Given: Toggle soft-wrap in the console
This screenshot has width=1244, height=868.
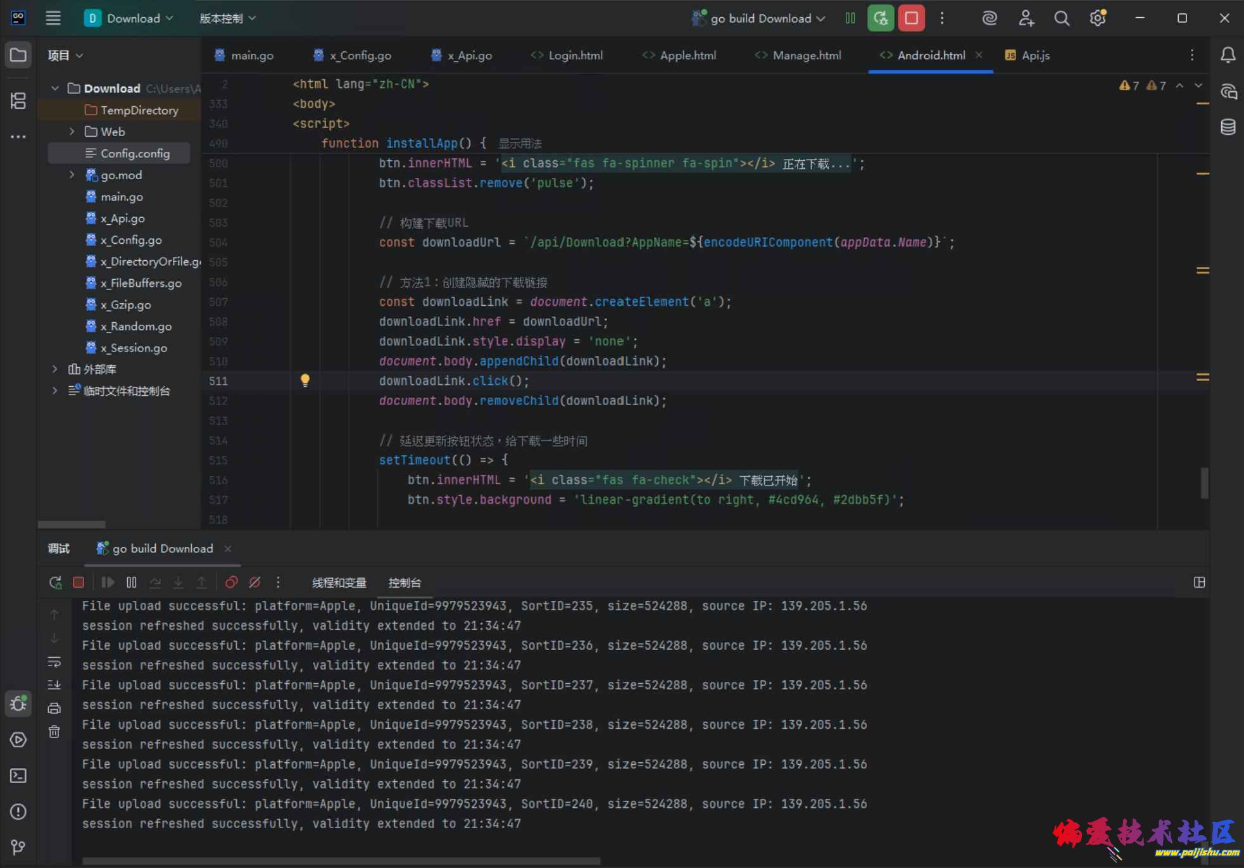Looking at the screenshot, I should click(54, 662).
